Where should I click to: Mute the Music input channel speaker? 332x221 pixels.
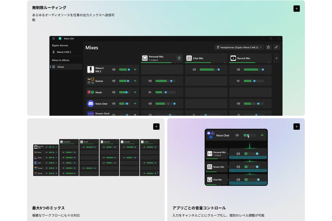(113, 92)
